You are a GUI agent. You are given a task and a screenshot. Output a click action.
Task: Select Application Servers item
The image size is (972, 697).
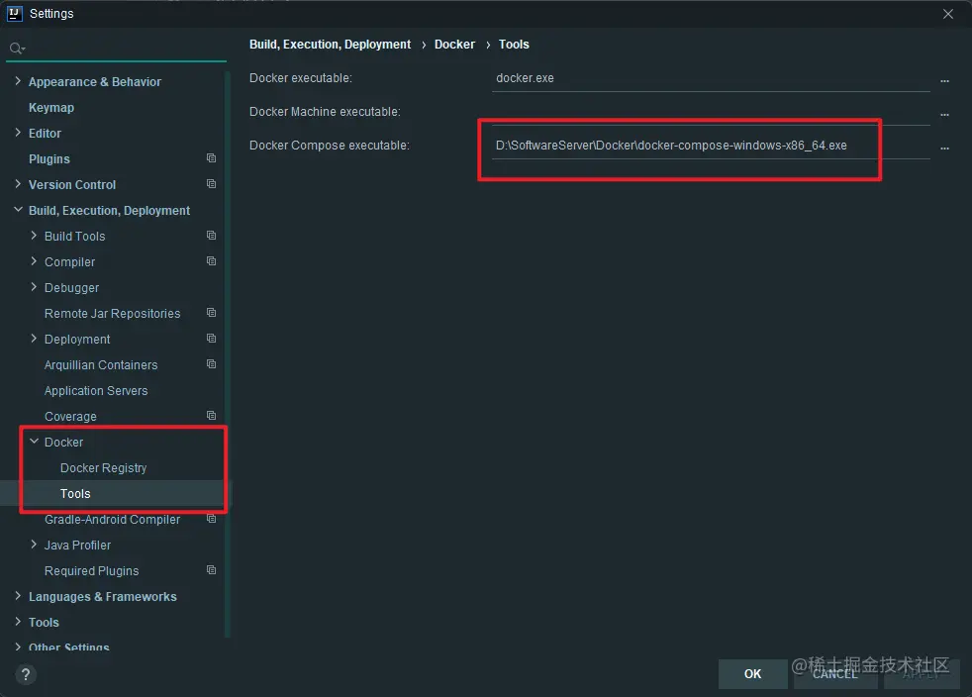click(x=96, y=391)
